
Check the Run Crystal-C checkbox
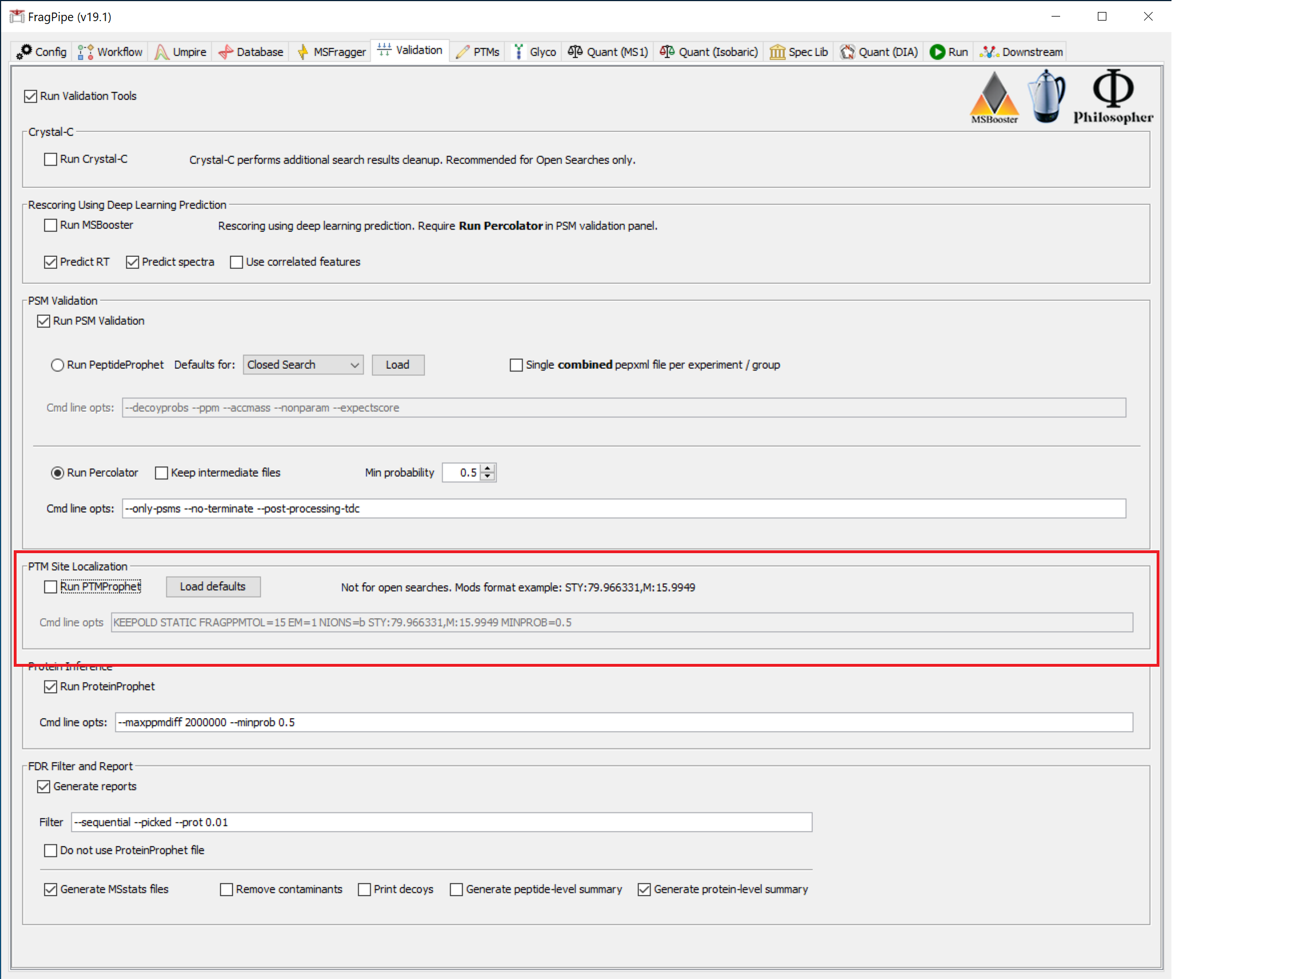pyautogui.click(x=50, y=159)
